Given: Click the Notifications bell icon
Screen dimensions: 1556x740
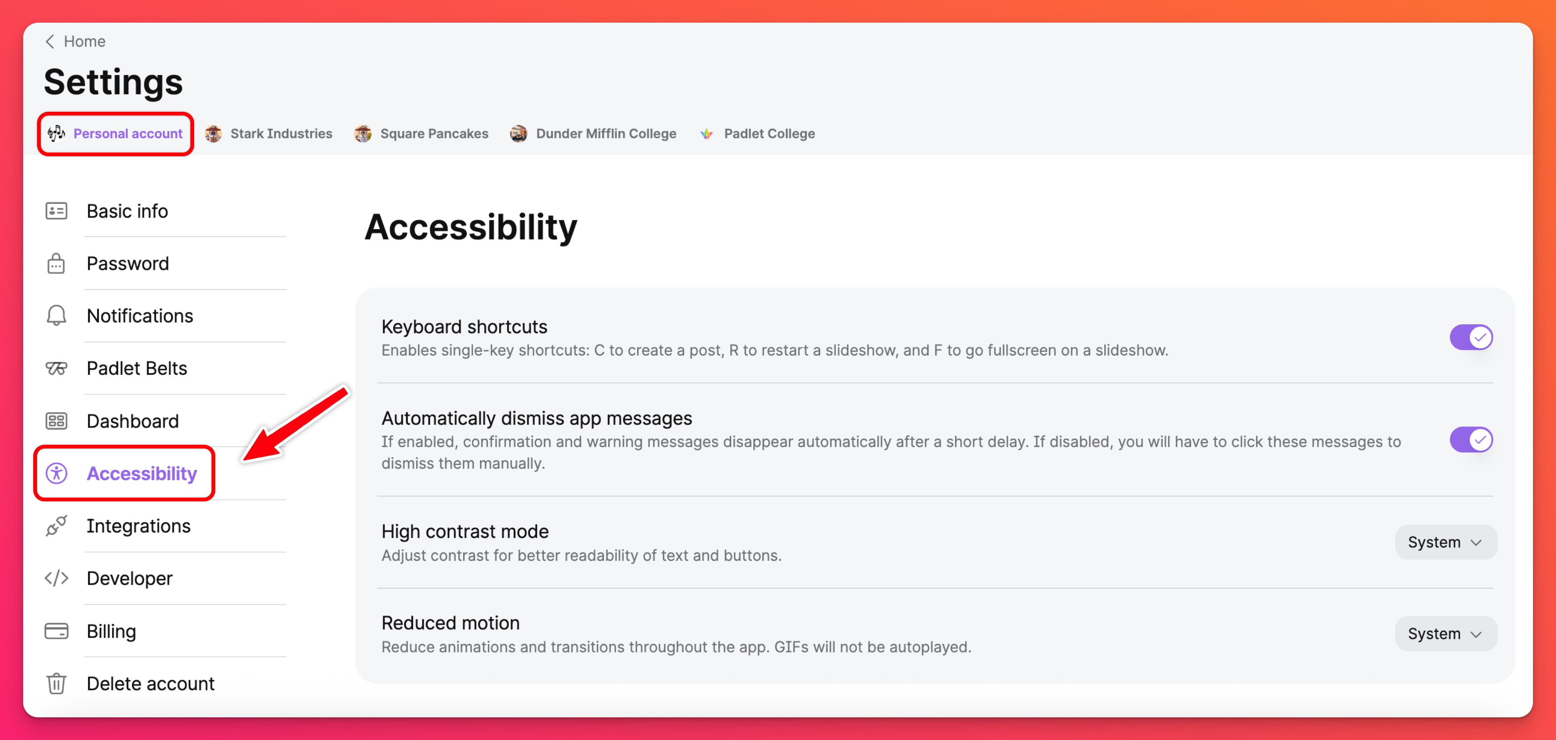Looking at the screenshot, I should (56, 315).
